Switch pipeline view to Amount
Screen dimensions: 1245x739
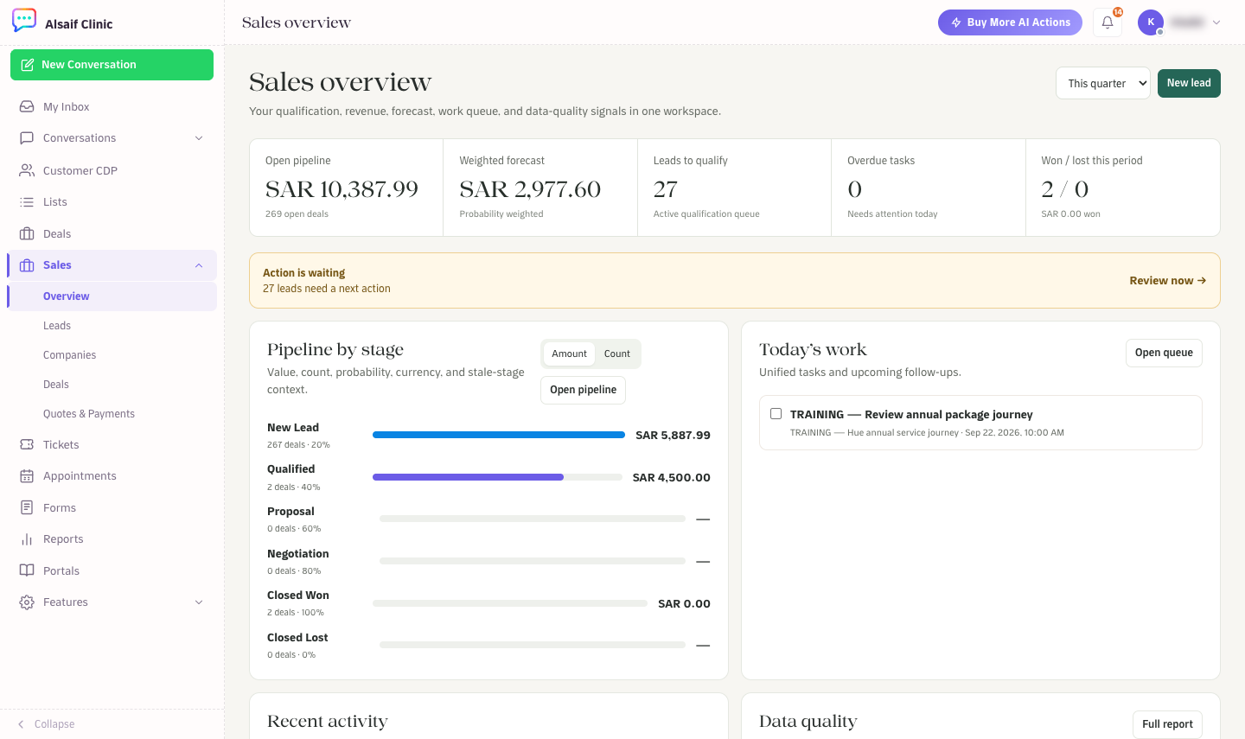coord(569,354)
